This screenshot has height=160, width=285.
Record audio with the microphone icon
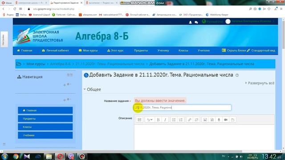pos(219,120)
